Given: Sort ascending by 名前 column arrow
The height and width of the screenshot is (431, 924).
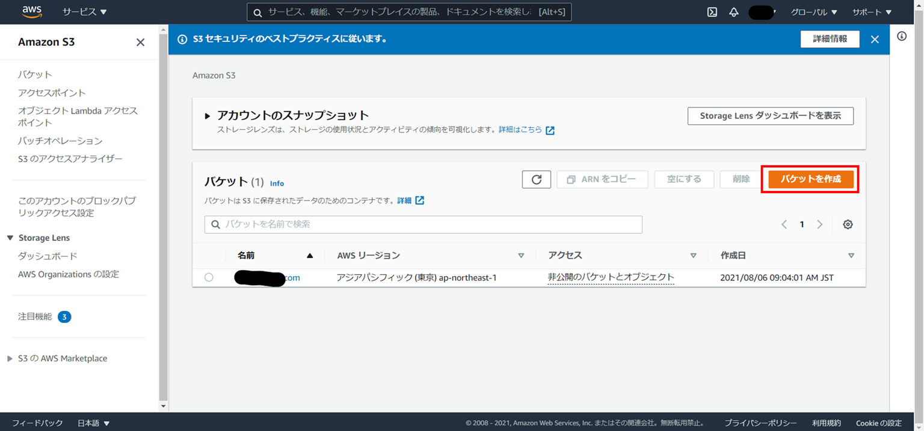Looking at the screenshot, I should click(x=310, y=256).
